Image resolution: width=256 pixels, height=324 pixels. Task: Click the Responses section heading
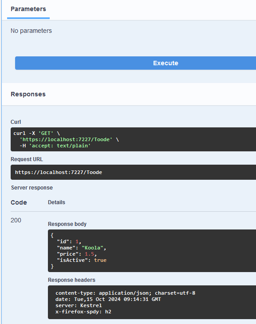(28, 94)
